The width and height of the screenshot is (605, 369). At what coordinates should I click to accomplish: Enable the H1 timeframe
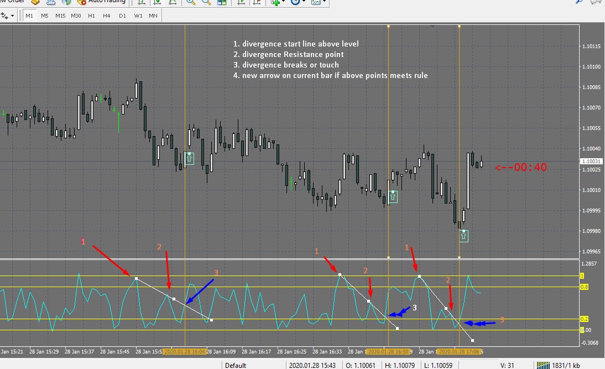91,16
